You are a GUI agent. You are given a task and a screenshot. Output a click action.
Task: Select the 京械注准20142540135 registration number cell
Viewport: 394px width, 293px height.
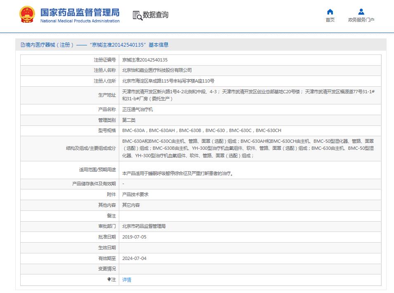(x=144, y=59)
